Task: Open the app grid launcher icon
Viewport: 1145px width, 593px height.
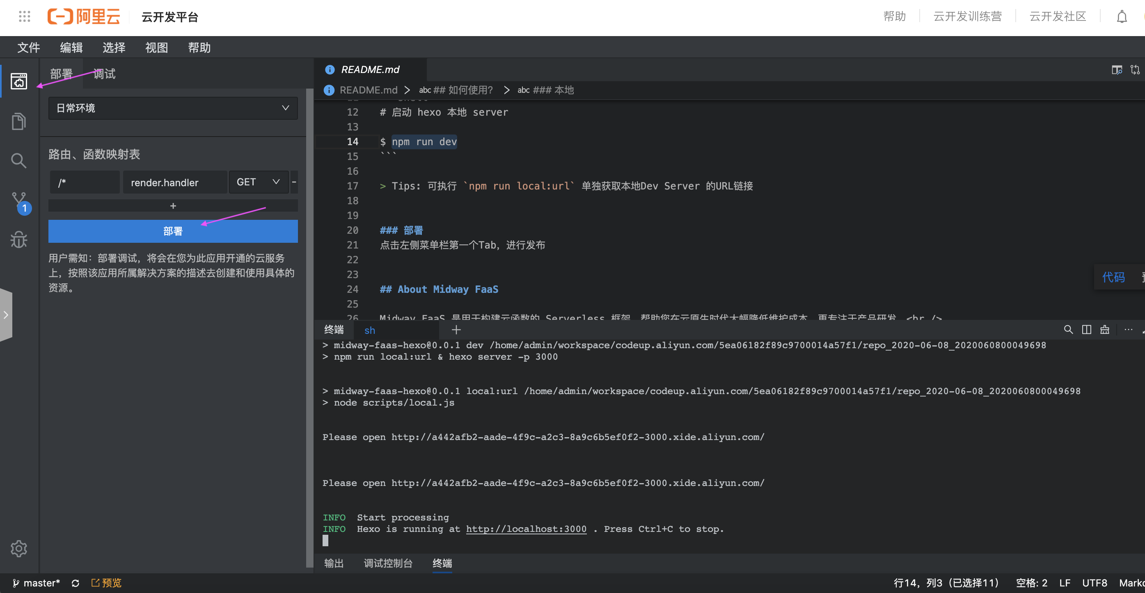Action: 25,16
